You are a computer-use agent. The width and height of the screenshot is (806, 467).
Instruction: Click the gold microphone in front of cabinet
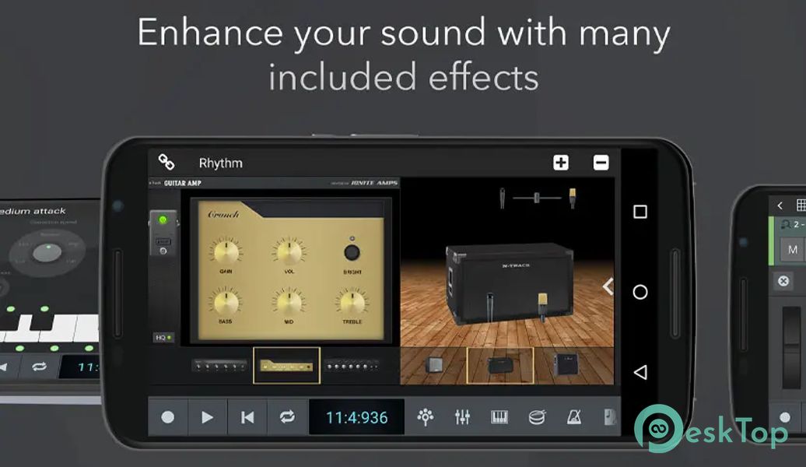click(x=542, y=307)
